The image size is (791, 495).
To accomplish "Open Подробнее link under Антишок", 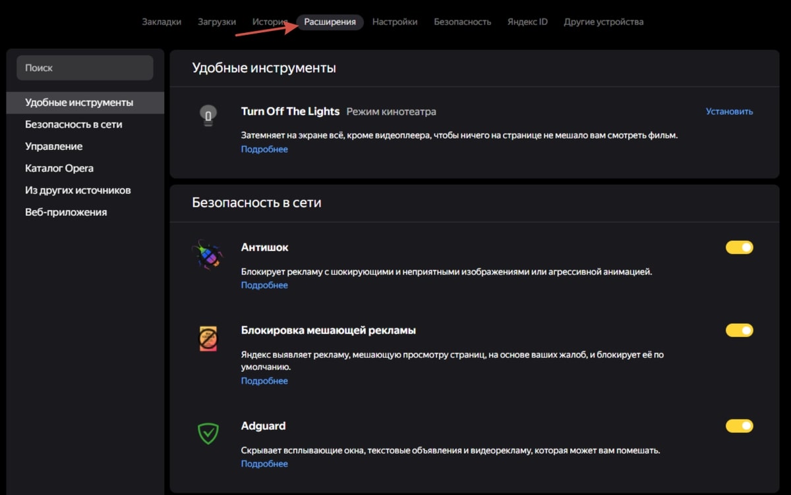I will coord(264,285).
